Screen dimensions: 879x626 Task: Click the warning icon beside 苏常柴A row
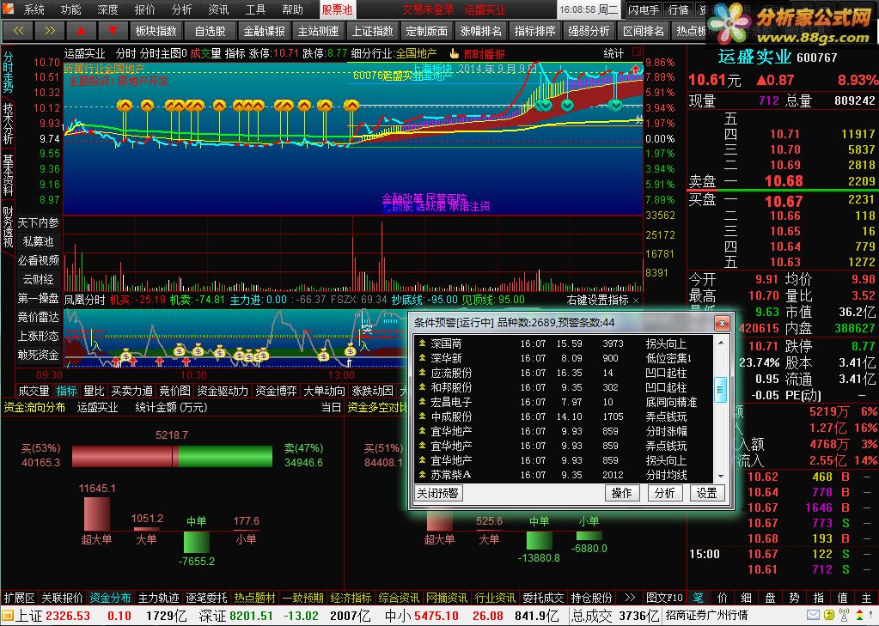pos(422,475)
